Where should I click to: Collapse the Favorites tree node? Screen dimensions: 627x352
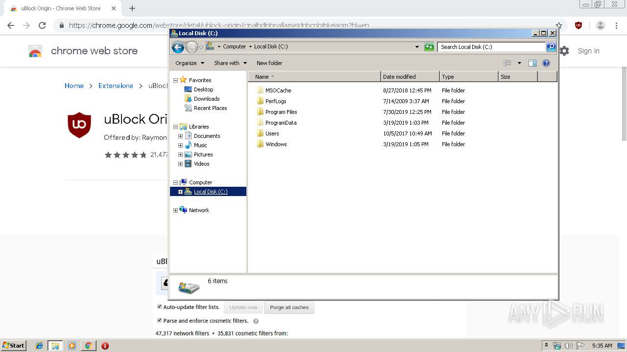[175, 80]
